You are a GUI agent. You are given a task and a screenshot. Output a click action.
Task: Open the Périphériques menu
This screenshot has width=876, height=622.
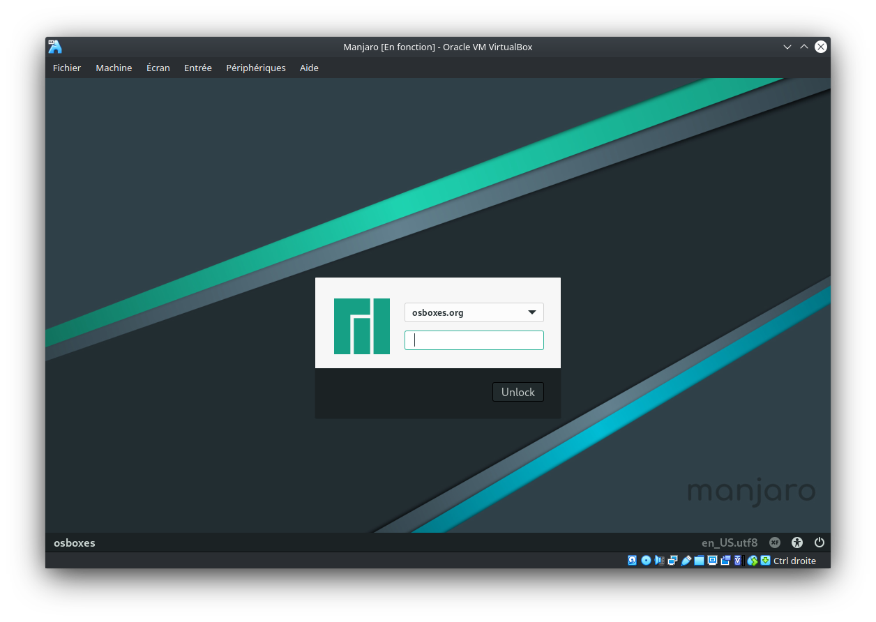(255, 68)
